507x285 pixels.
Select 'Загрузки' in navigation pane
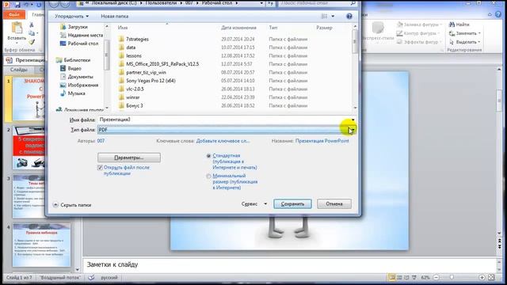point(74,27)
